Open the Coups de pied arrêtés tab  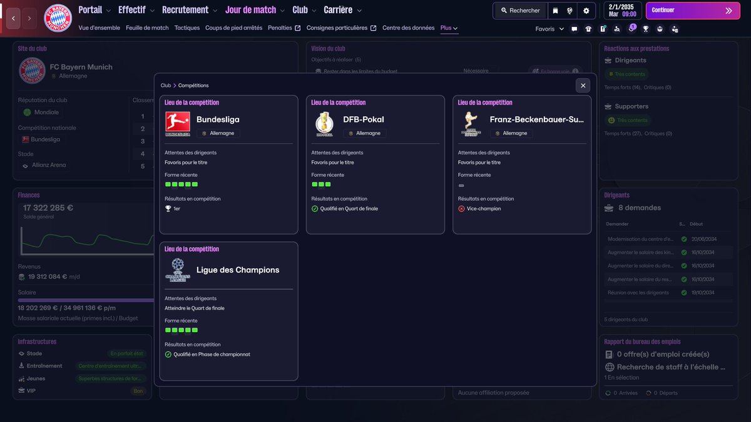pos(233,28)
